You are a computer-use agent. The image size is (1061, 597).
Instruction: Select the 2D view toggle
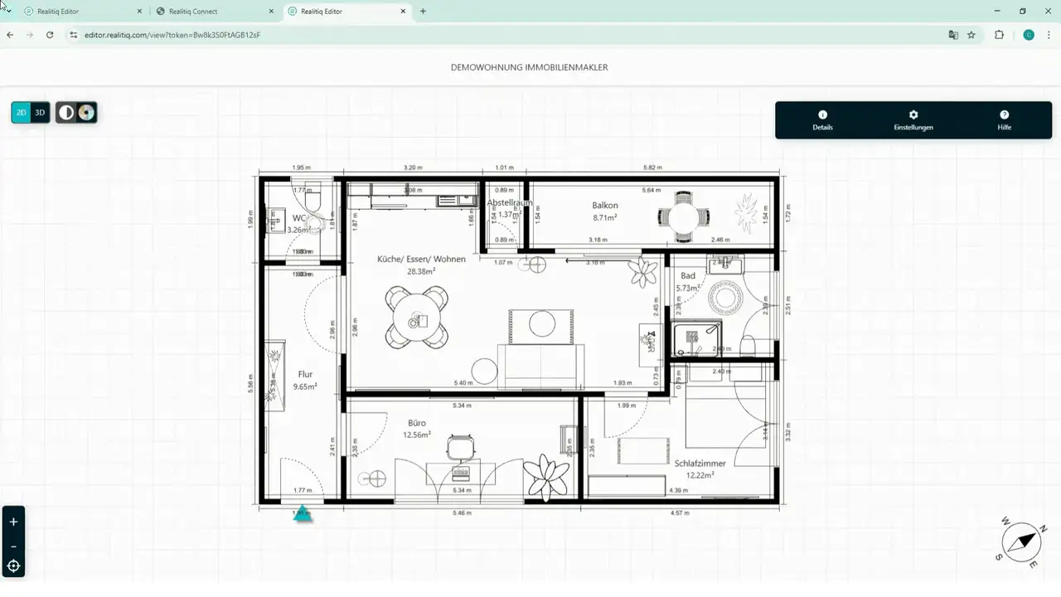tap(22, 113)
